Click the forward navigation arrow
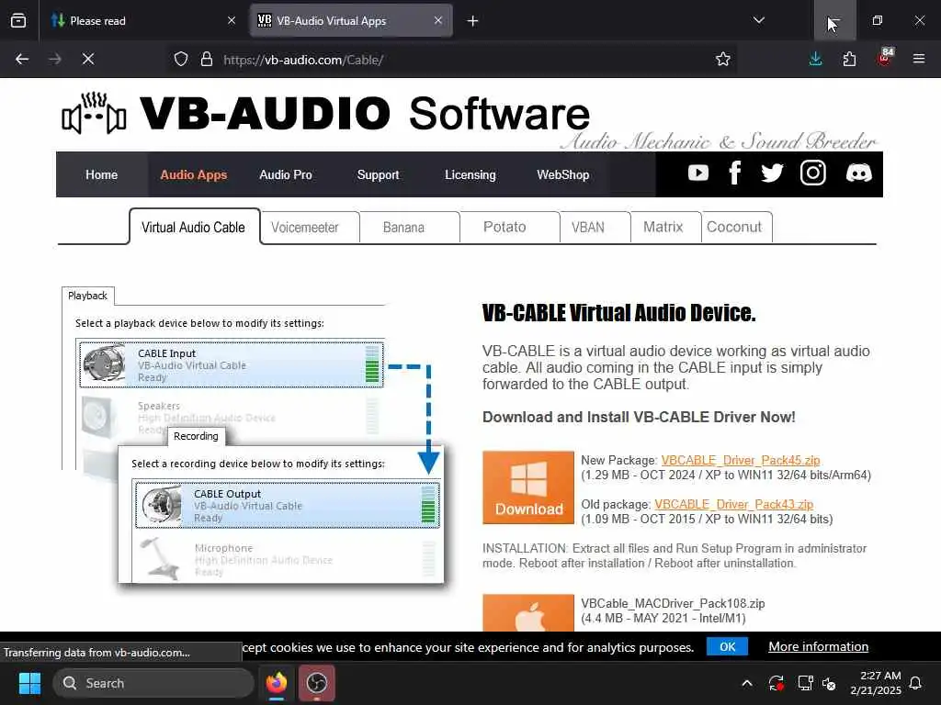Image resolution: width=941 pixels, height=705 pixels. click(55, 60)
